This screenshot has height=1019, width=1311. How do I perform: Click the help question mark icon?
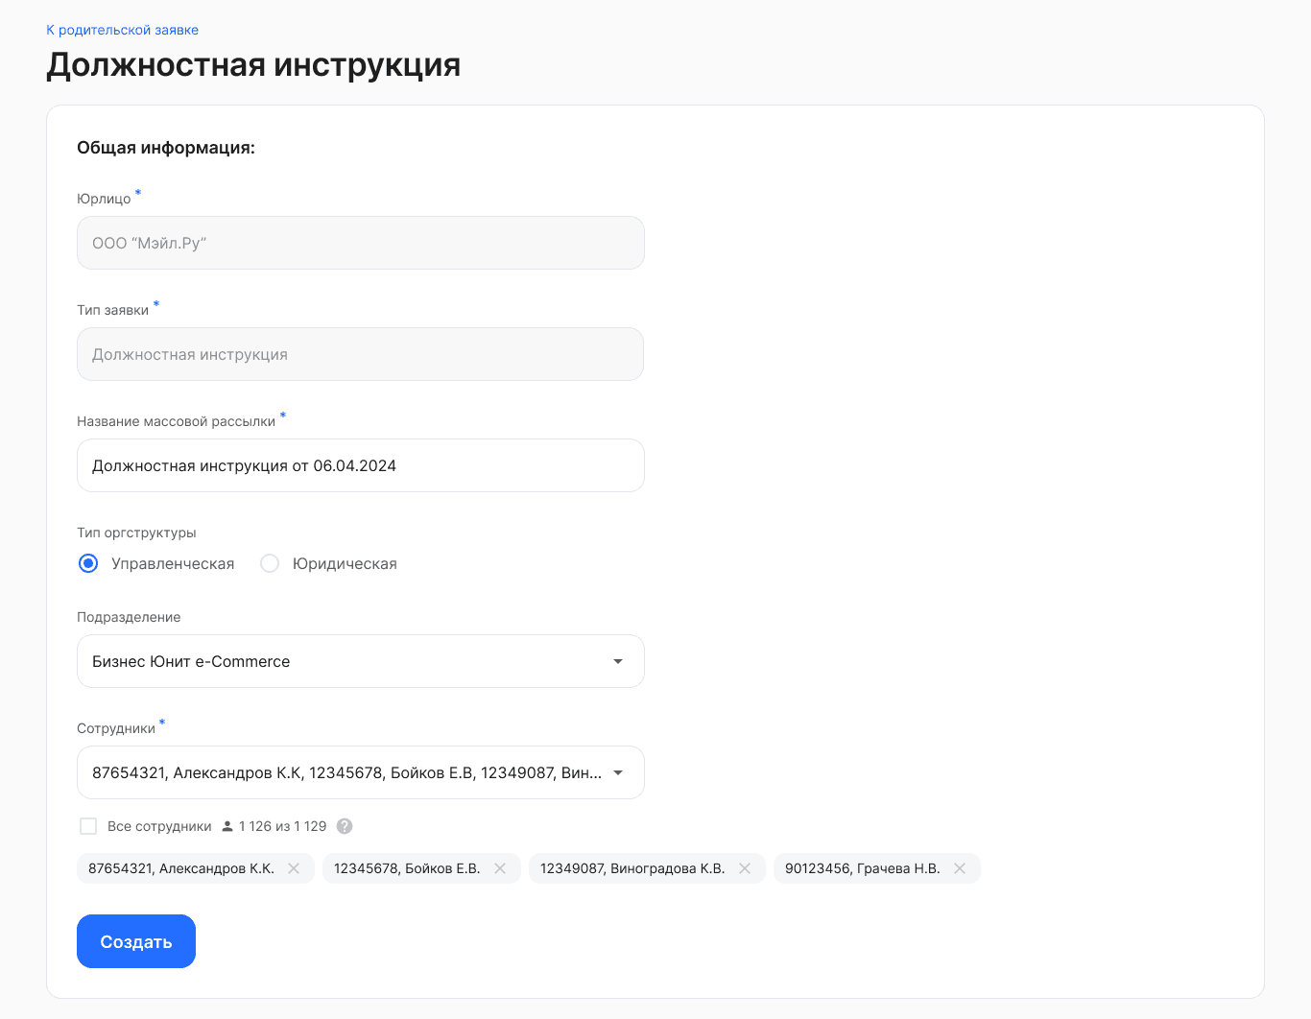[345, 826]
